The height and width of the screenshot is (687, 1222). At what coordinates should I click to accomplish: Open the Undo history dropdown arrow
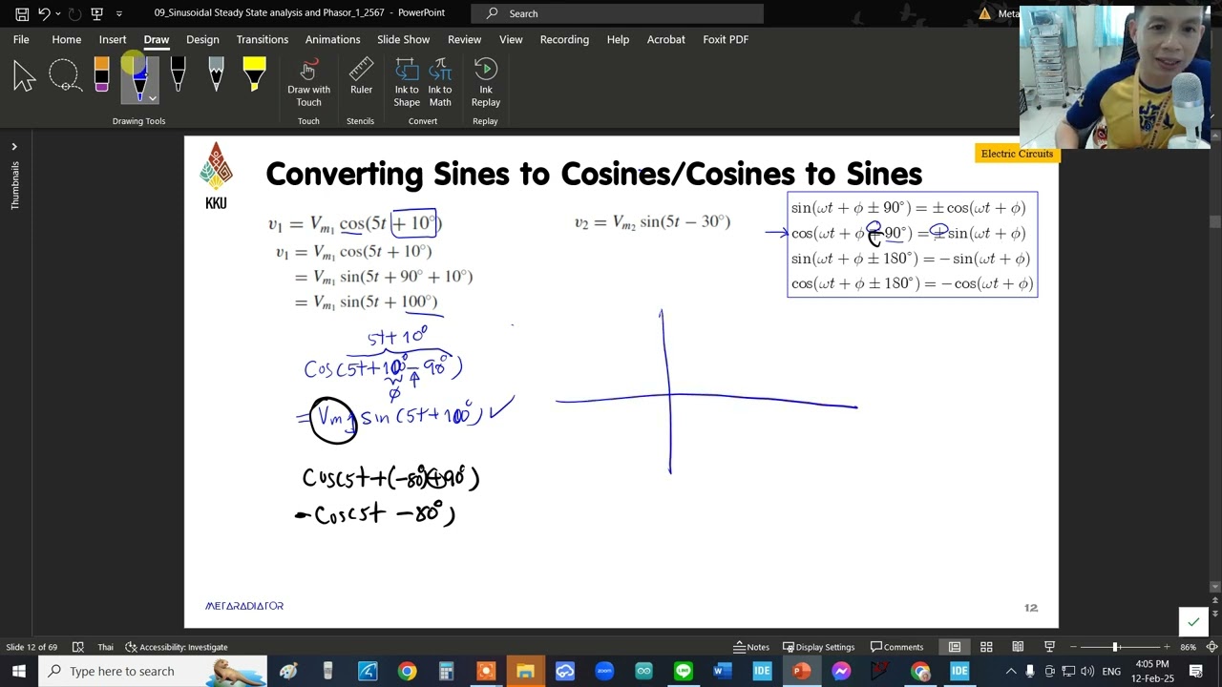coord(57,13)
